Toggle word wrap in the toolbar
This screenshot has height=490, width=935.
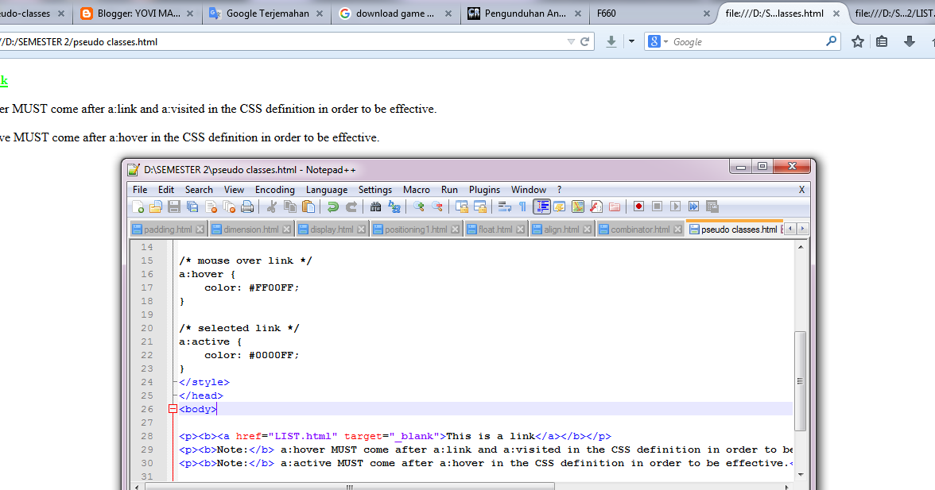click(504, 206)
